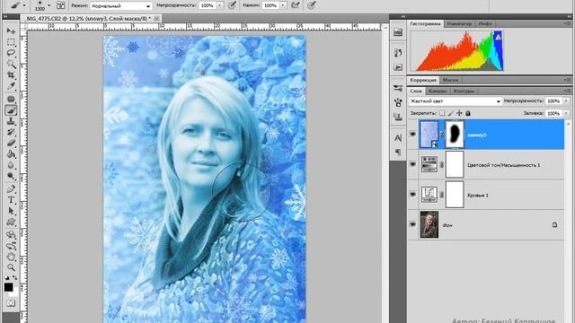Select the Custom Shape tool
Screen dimensions: 575x323
click(x=11, y=222)
